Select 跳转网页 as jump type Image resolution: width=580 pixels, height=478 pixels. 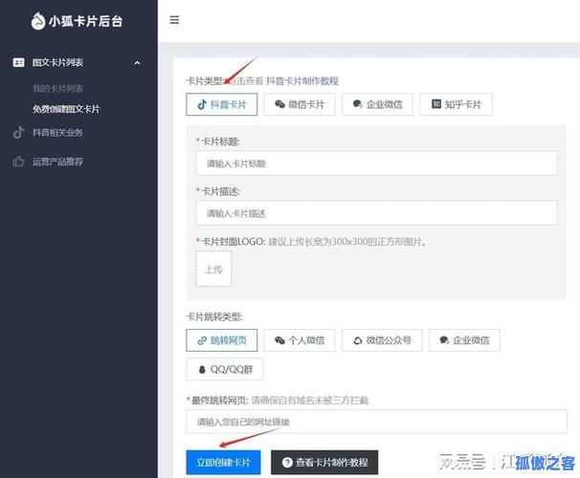tap(222, 340)
